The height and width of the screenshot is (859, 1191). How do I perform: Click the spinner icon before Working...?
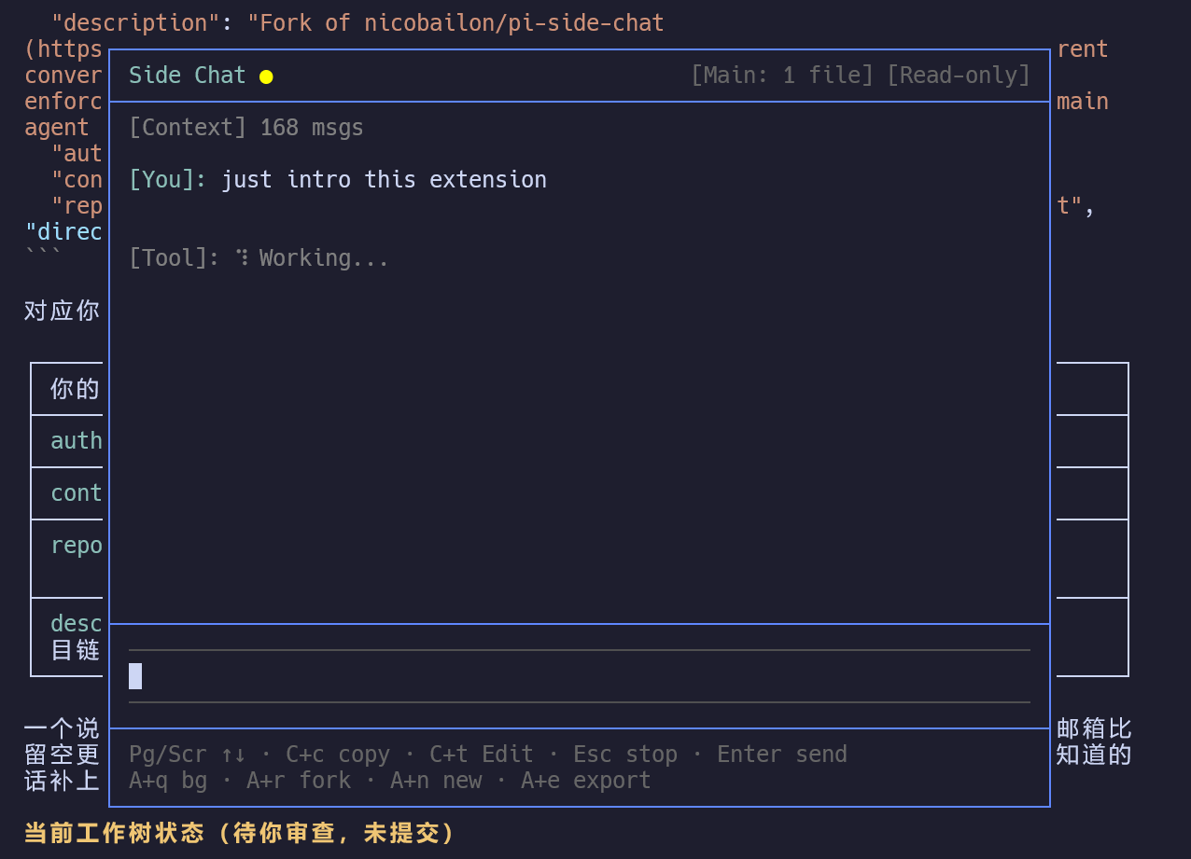pyautogui.click(x=243, y=257)
